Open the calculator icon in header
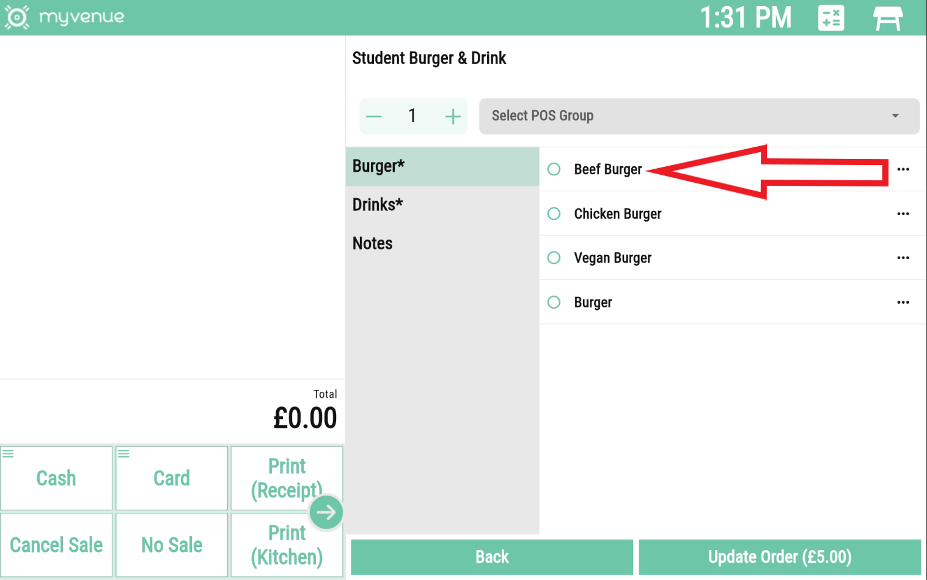 point(830,18)
